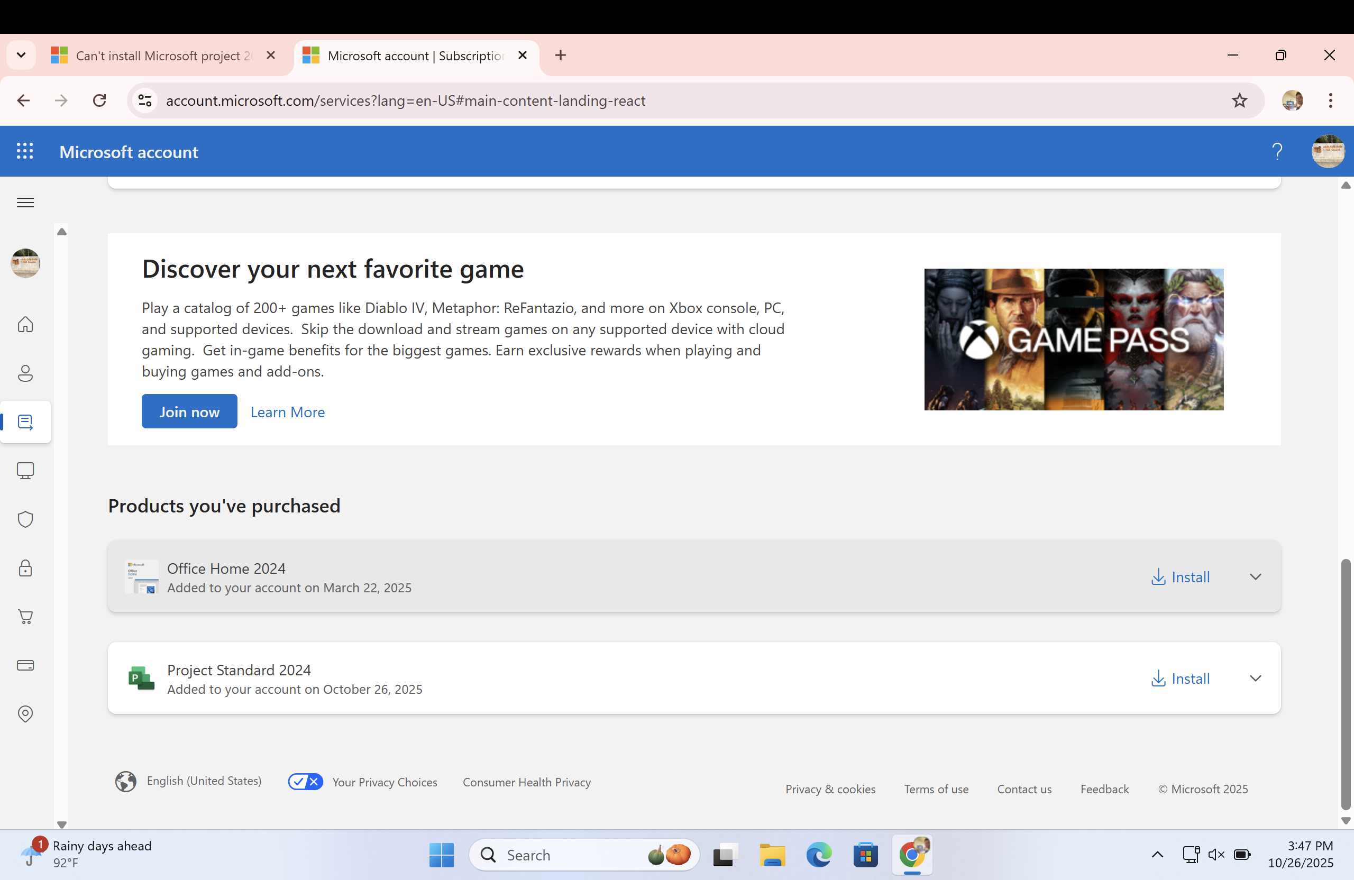Click the browser address bar URL

(x=405, y=100)
